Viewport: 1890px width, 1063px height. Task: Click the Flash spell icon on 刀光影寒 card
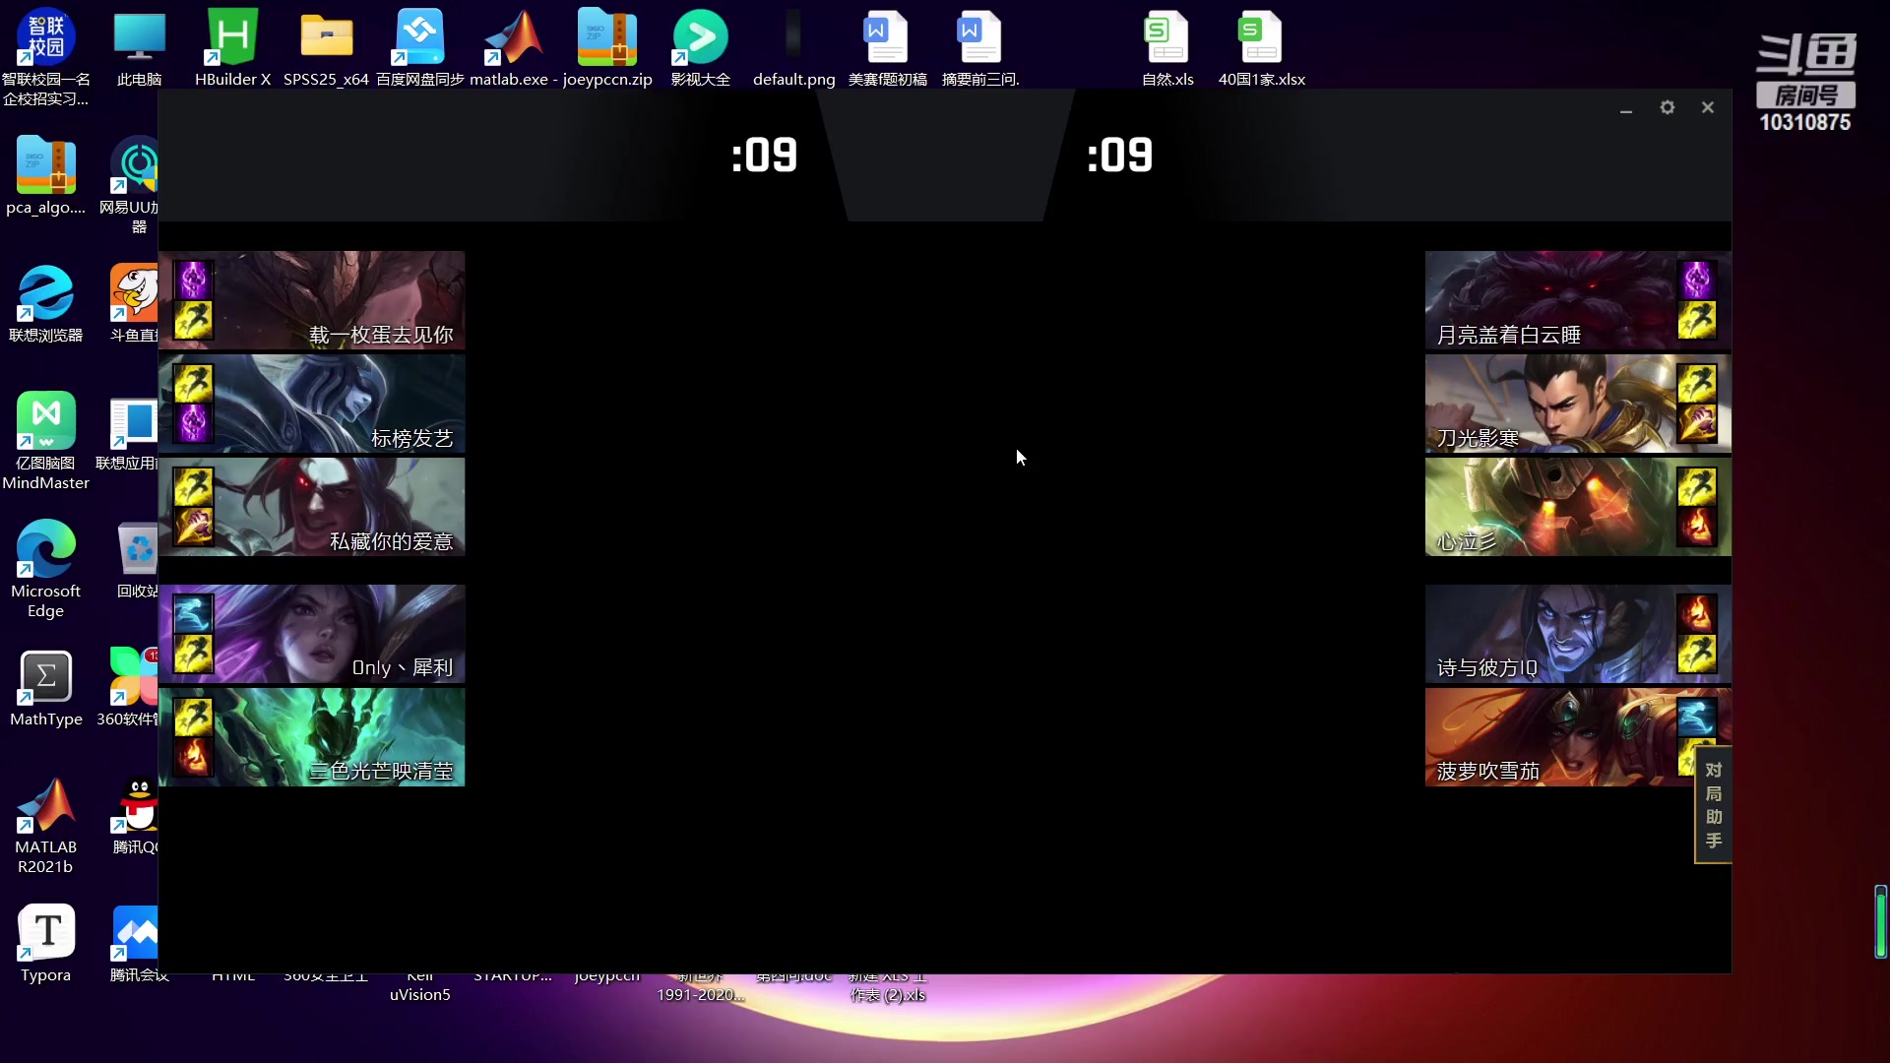[1697, 383]
